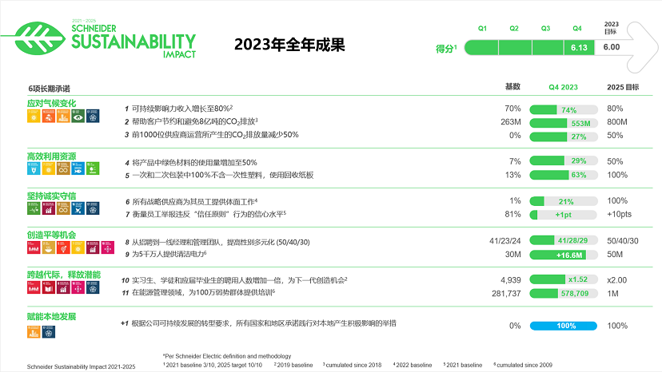Screen dimensions: 662x372
Task: Click the 74% progress bar
Action: point(564,110)
